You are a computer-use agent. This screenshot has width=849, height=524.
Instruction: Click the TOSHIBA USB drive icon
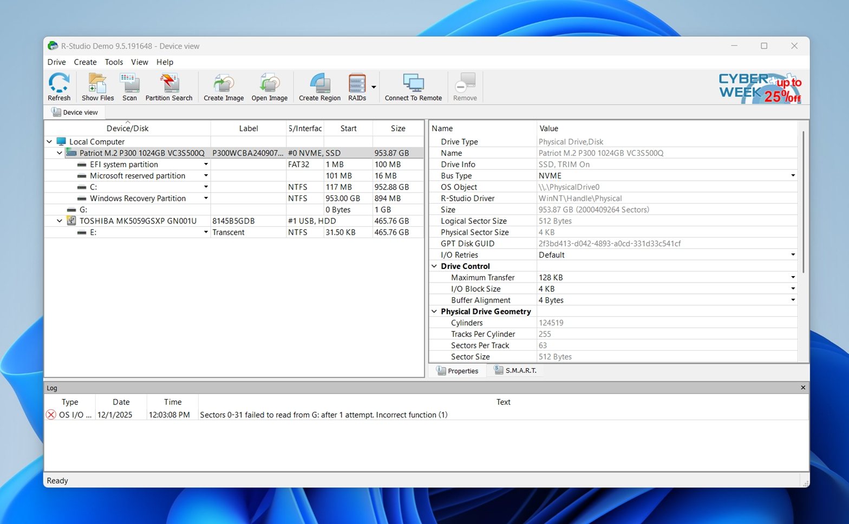coord(71,221)
